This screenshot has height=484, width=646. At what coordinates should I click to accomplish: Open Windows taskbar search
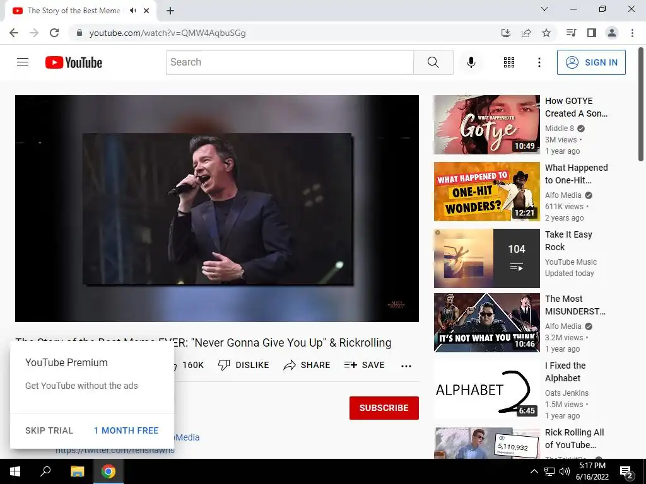click(45, 471)
